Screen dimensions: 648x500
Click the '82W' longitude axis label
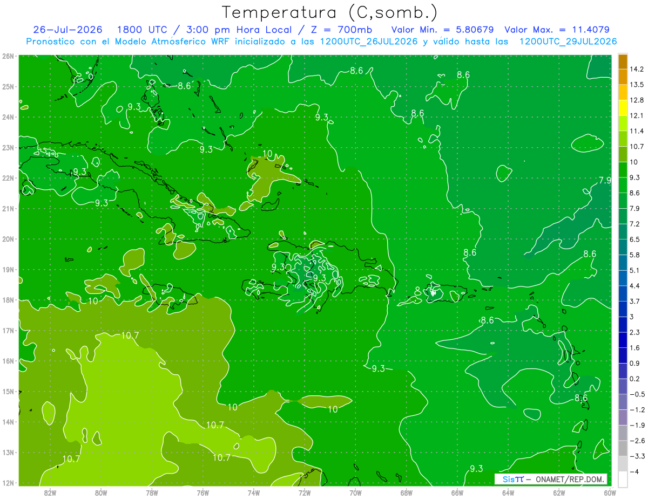coord(50,492)
